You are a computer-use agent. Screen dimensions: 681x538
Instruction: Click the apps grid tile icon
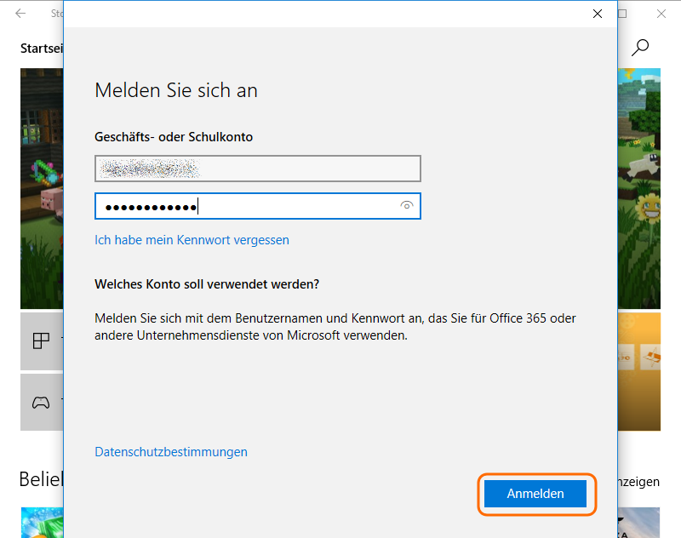(41, 341)
